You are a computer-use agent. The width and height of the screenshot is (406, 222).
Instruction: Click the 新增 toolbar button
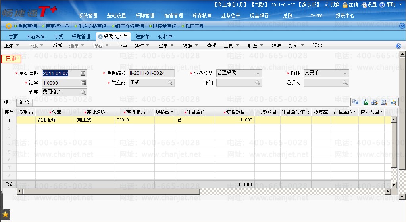(57, 46)
